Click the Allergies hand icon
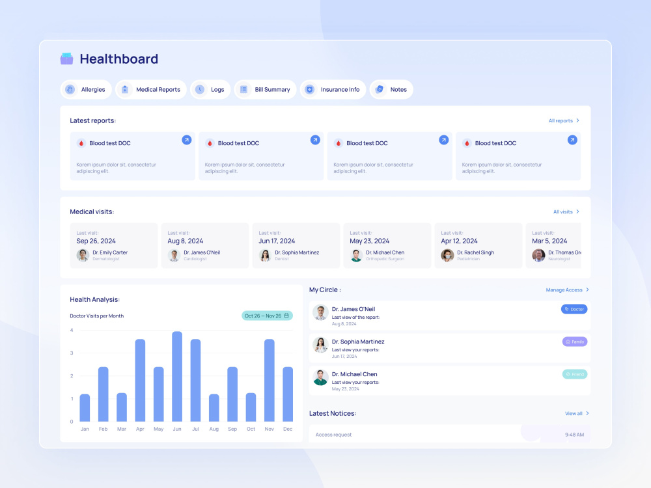651x488 pixels. coord(70,89)
